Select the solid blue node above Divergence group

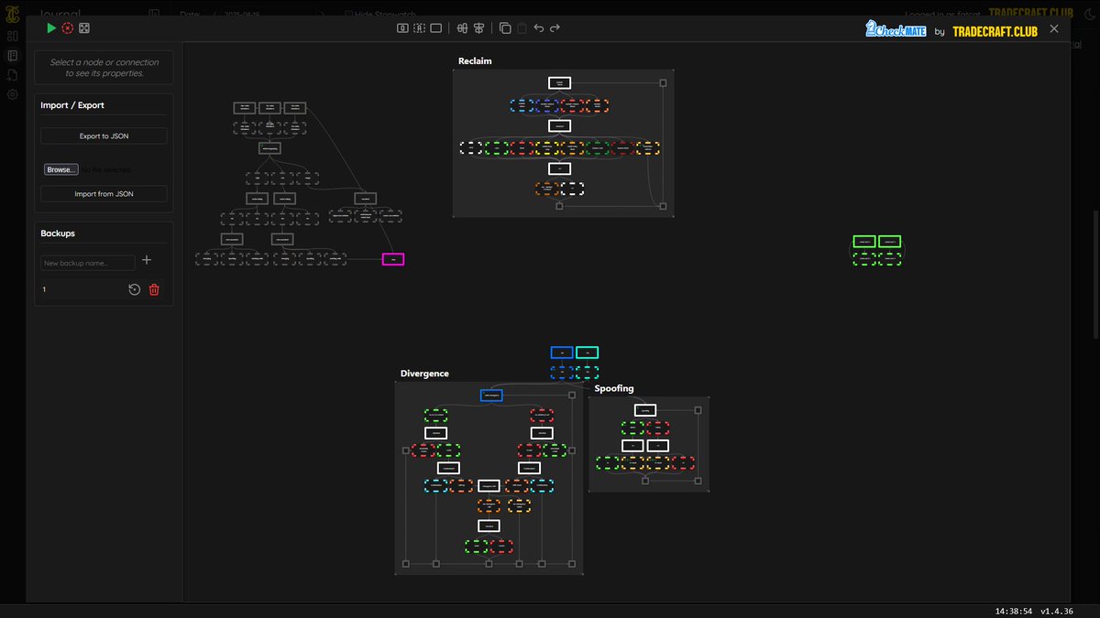point(562,352)
